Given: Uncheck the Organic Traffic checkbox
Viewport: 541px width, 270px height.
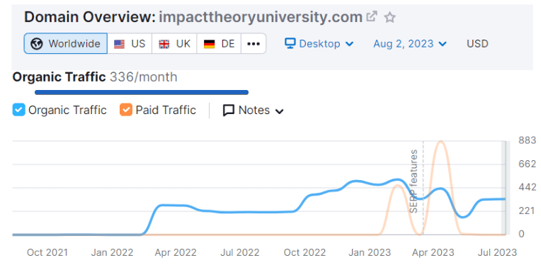Looking at the screenshot, I should [x=18, y=110].
